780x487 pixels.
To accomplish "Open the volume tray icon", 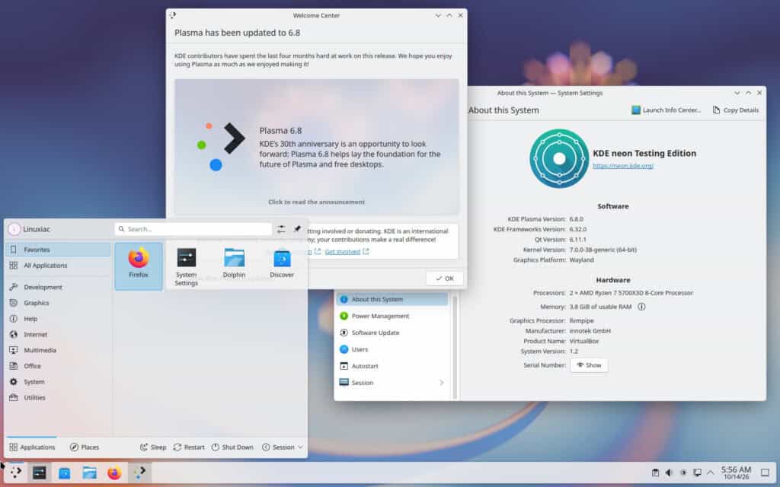I will point(669,473).
